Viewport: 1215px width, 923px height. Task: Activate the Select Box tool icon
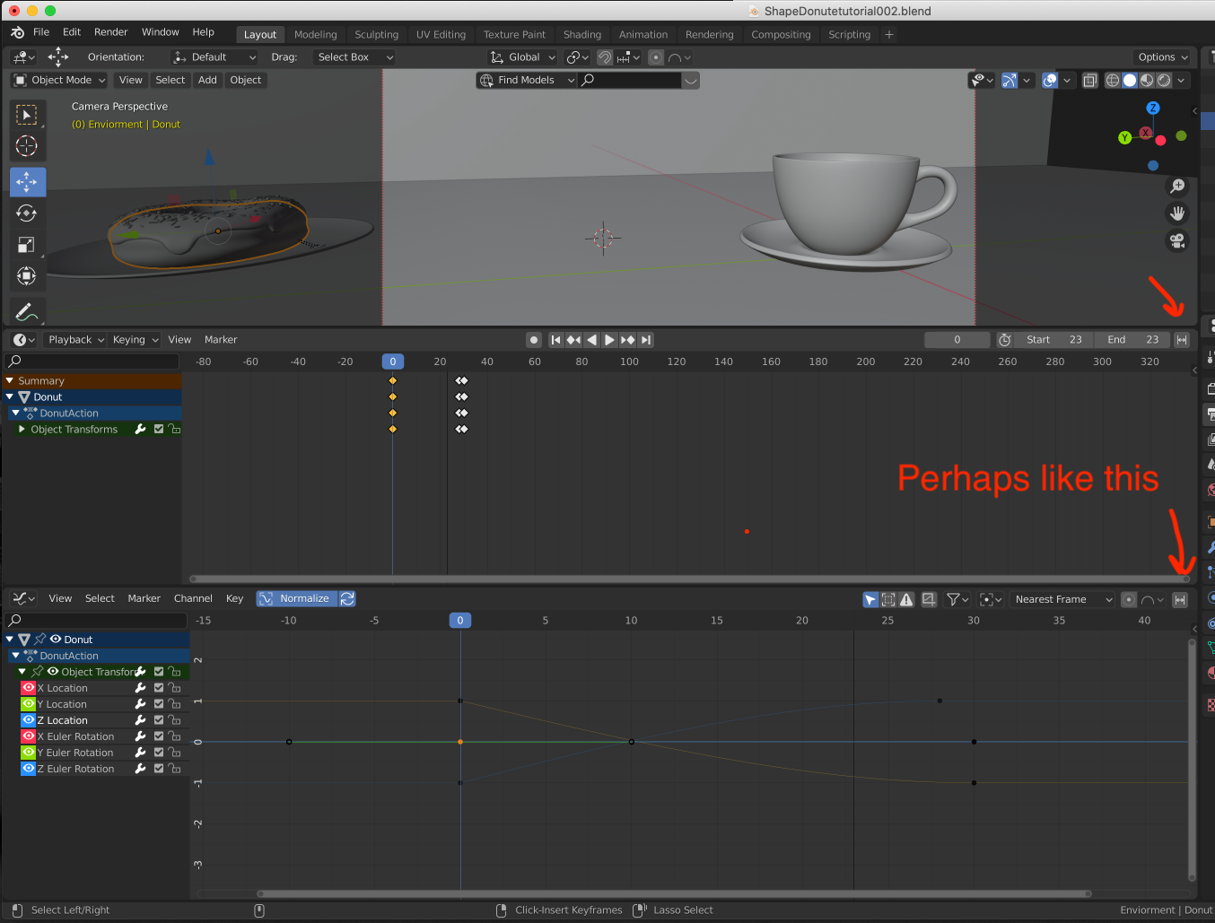click(27, 115)
